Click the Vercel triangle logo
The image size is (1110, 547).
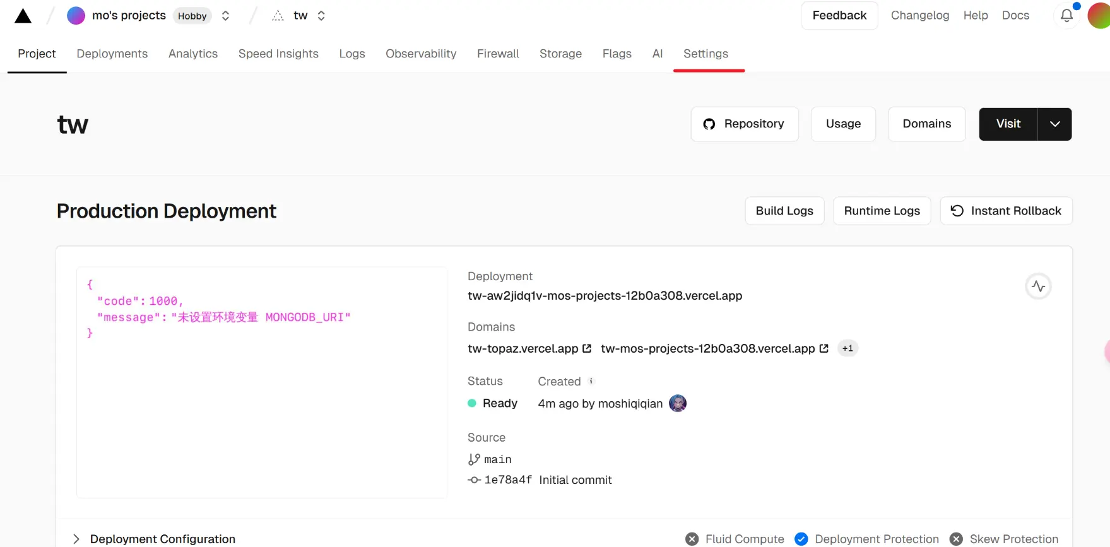point(23,16)
